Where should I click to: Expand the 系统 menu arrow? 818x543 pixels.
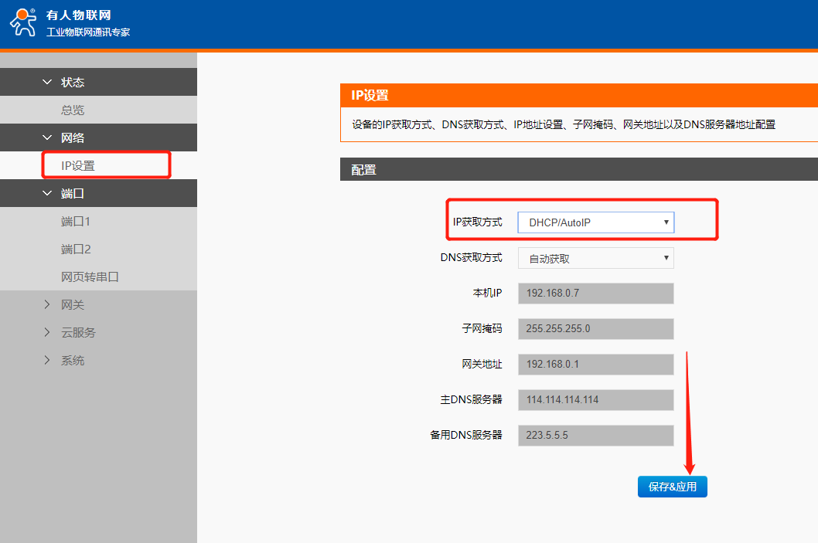(x=48, y=361)
